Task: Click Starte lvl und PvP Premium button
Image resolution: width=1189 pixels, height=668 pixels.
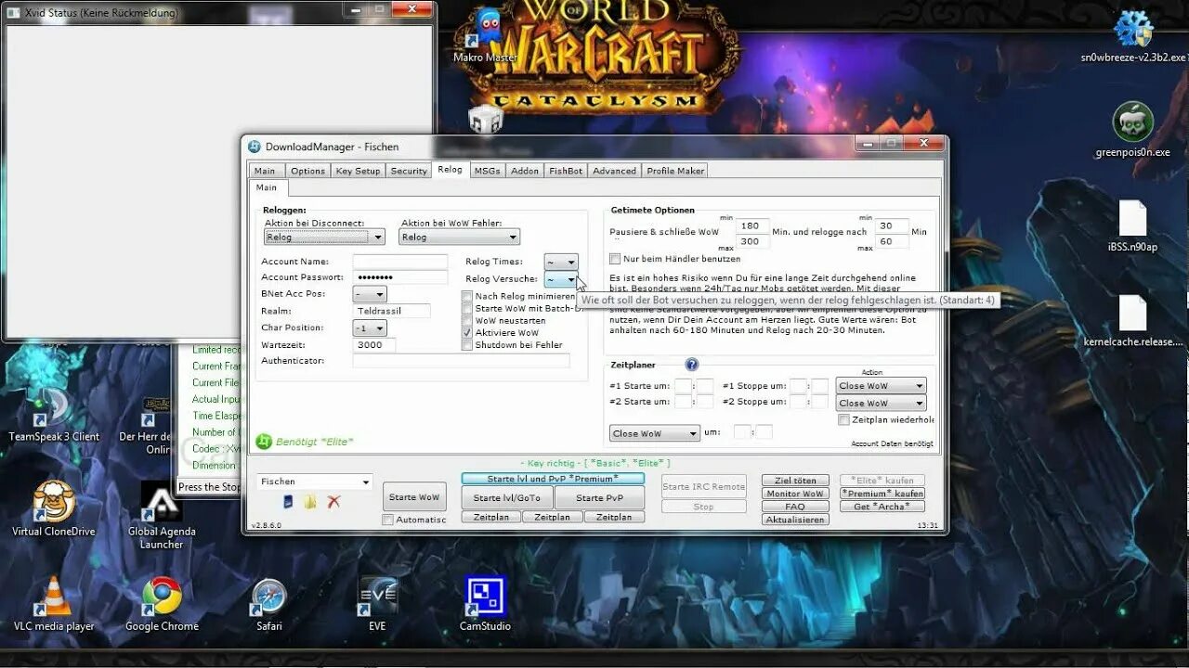Action: click(553, 479)
